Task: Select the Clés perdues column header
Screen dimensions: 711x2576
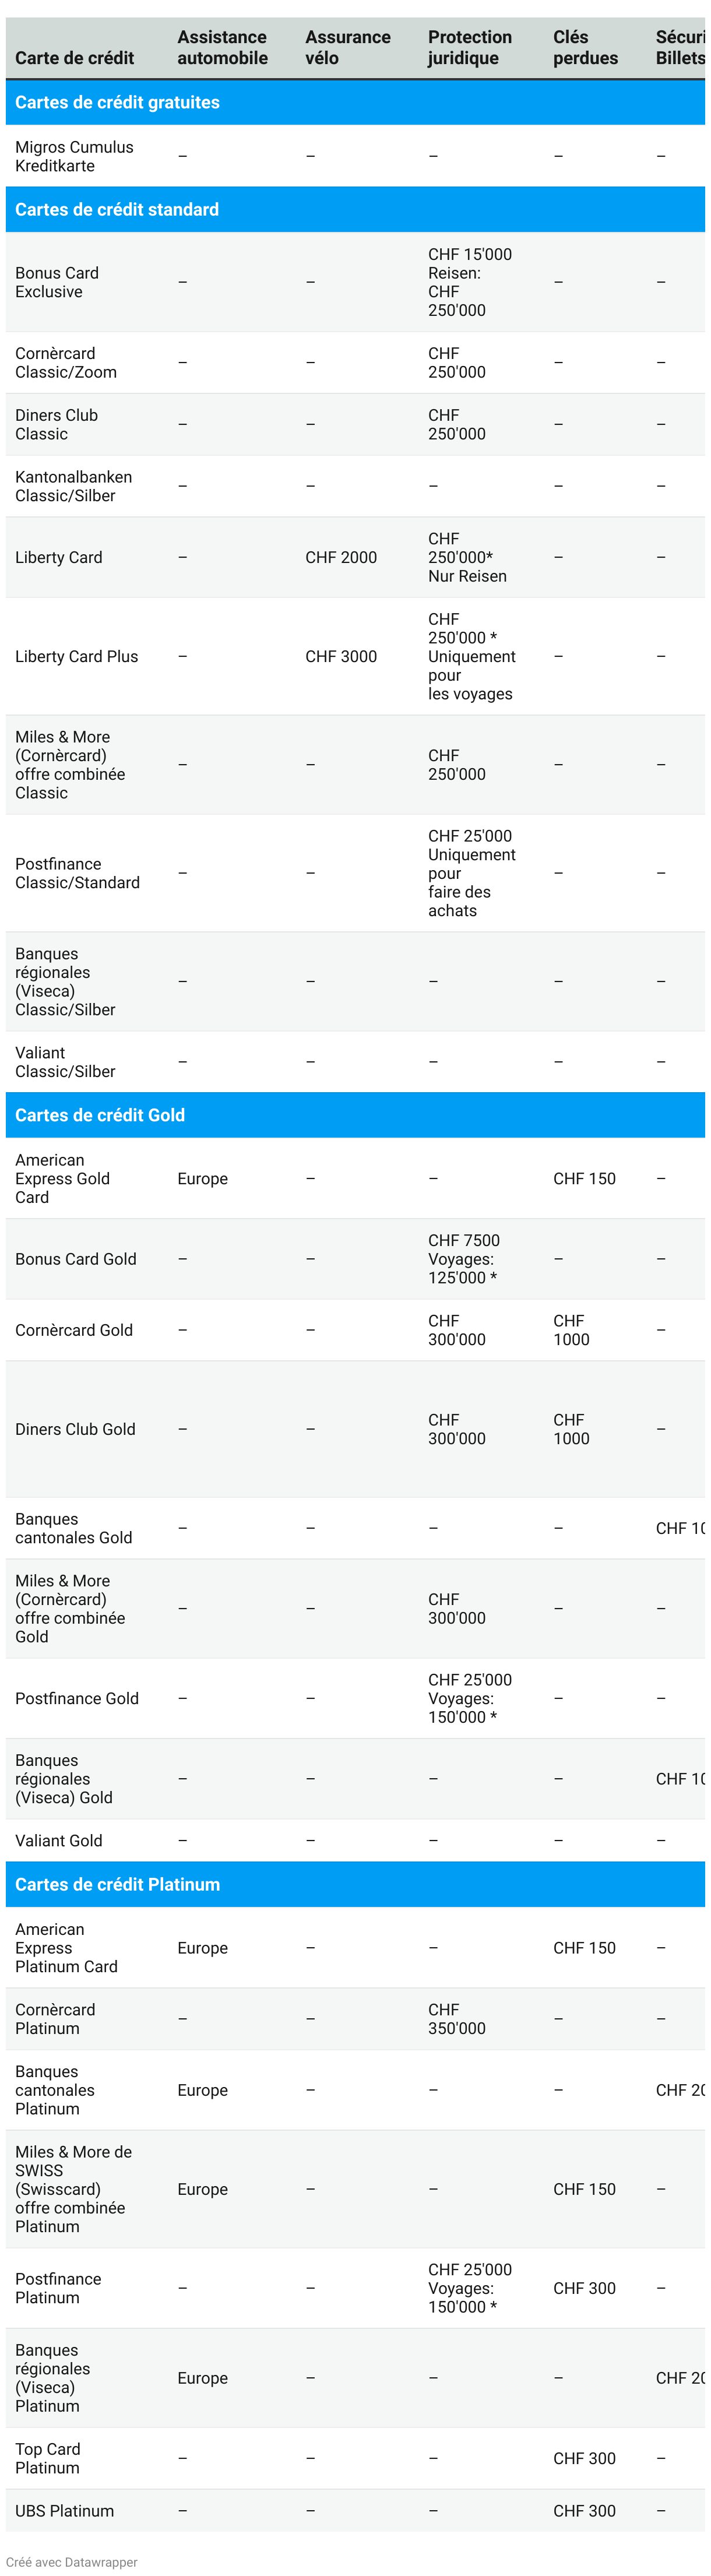Action: [x=585, y=48]
